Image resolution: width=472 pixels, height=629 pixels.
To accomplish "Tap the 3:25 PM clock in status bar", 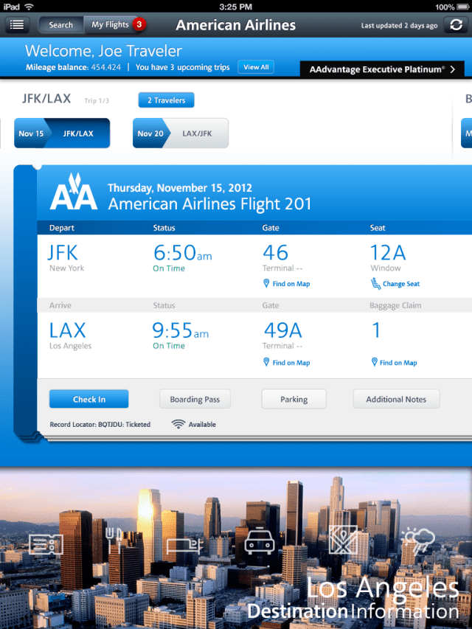I will [235, 7].
